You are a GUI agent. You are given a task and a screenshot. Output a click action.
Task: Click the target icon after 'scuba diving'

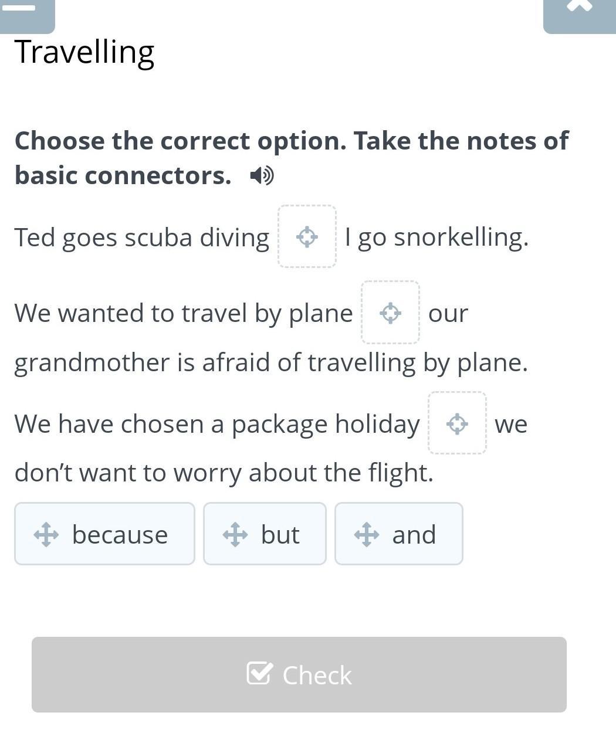(307, 237)
